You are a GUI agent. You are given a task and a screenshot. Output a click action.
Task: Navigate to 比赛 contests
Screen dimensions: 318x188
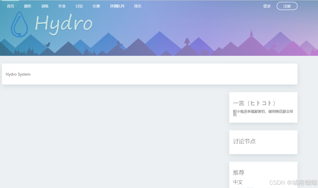click(x=96, y=6)
